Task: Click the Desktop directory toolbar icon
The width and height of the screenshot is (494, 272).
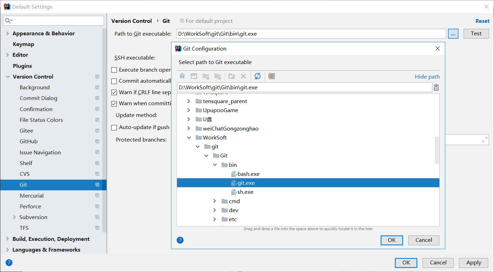Action: (194, 76)
